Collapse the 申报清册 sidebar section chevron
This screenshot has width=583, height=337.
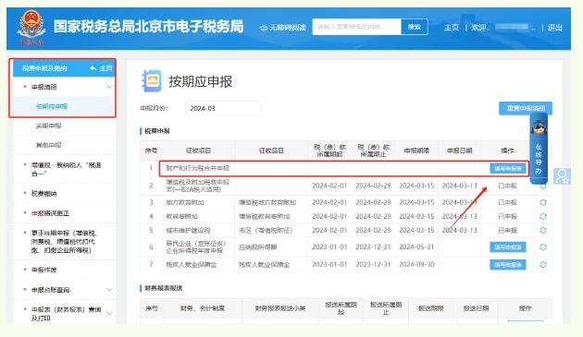tap(109, 87)
